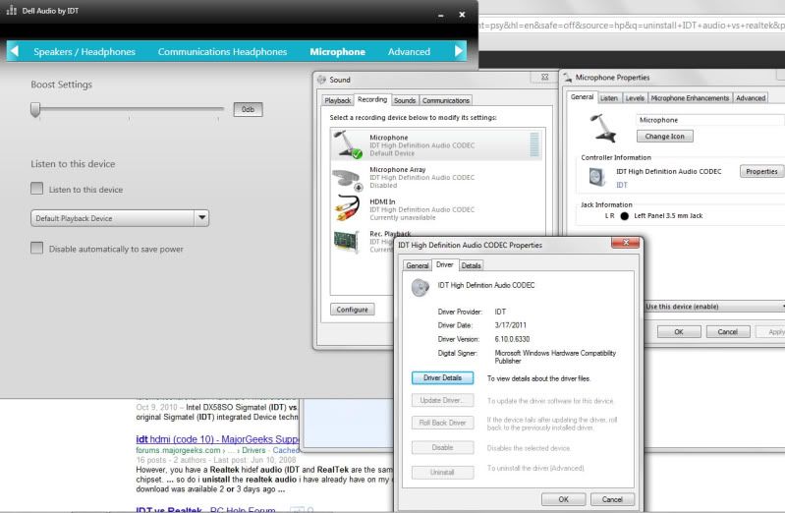The height and width of the screenshot is (513, 785).
Task: Click the boost slider handle
Action: coord(35,110)
